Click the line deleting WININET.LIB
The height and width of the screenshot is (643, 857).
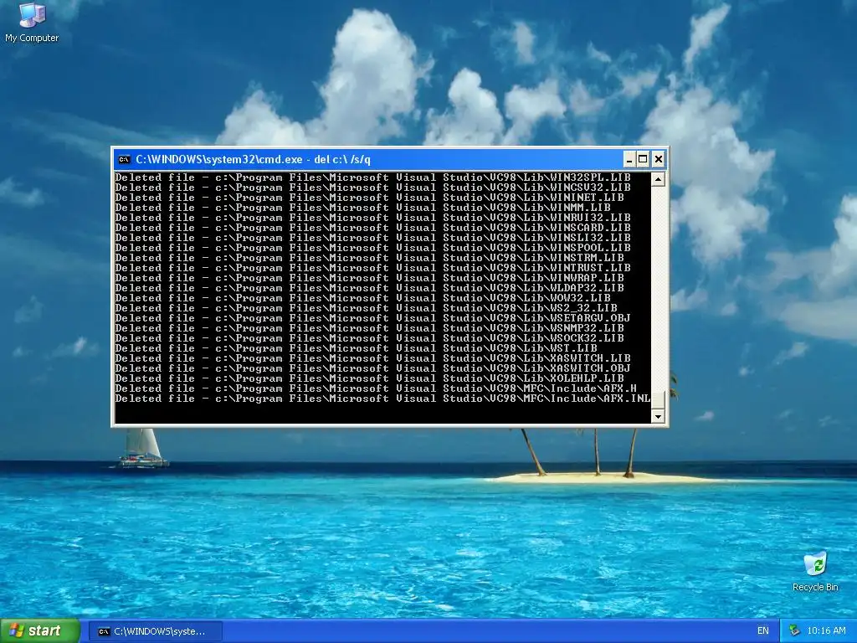tap(369, 198)
